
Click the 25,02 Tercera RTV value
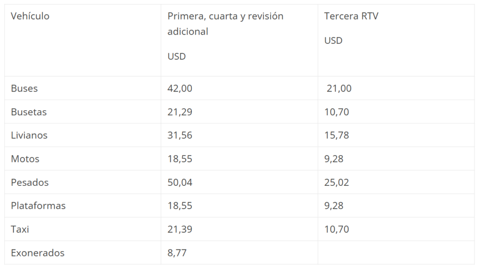(x=337, y=182)
